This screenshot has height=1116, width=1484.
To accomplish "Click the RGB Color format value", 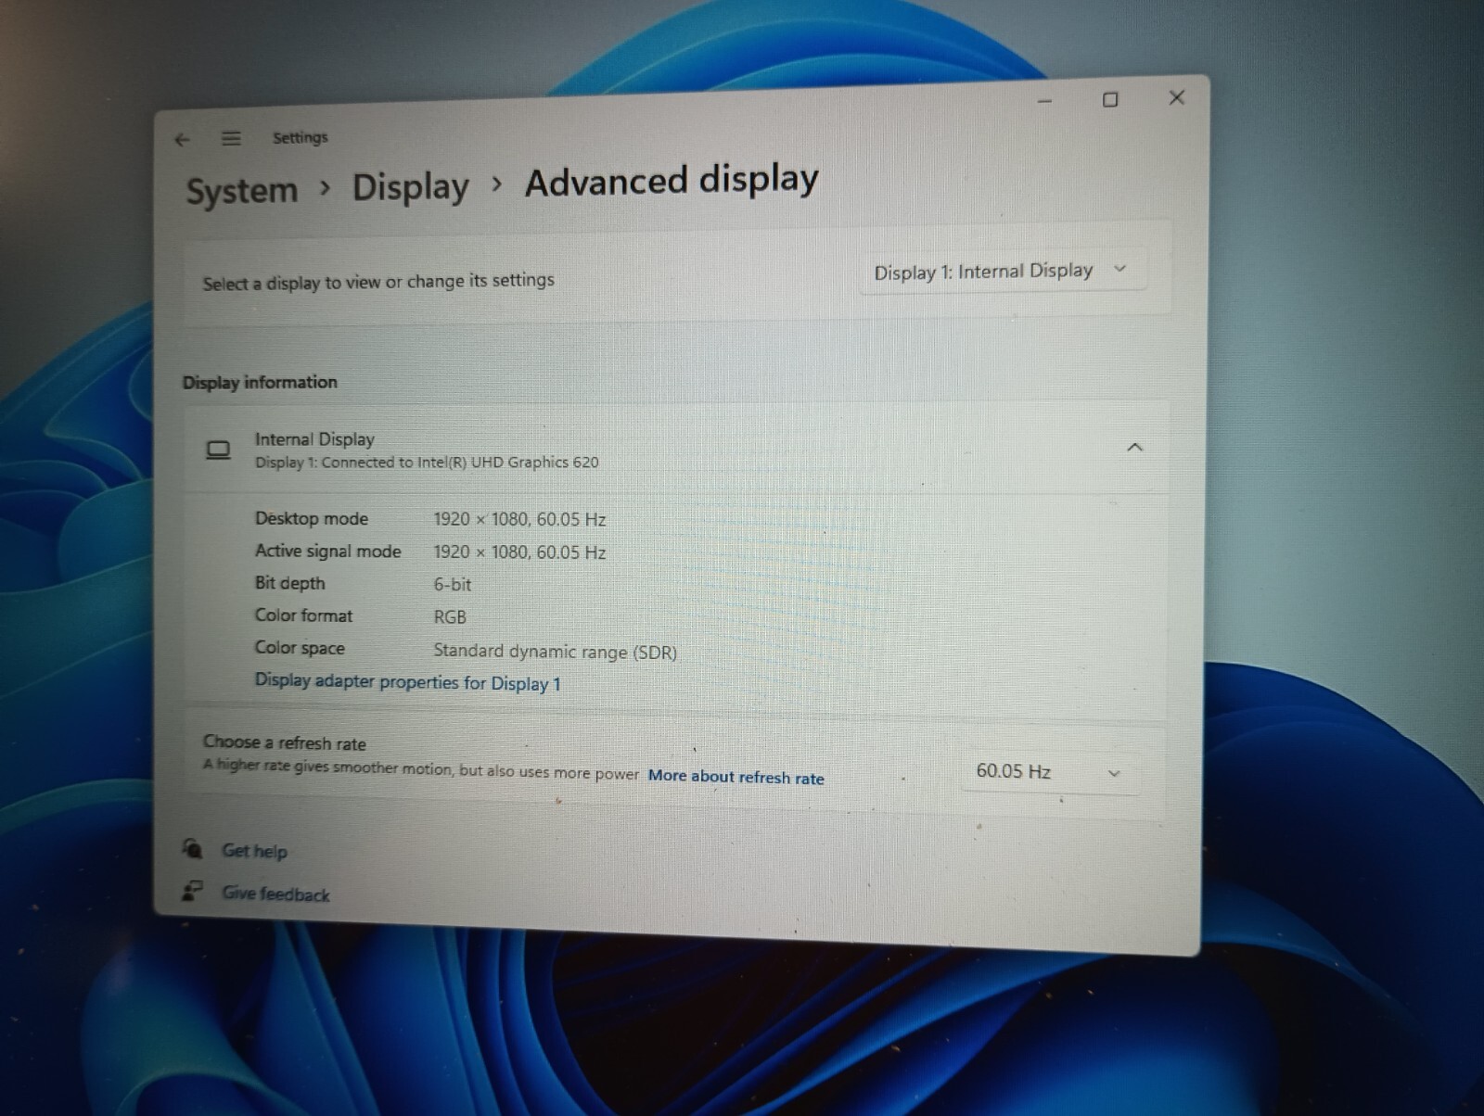I will coord(450,616).
